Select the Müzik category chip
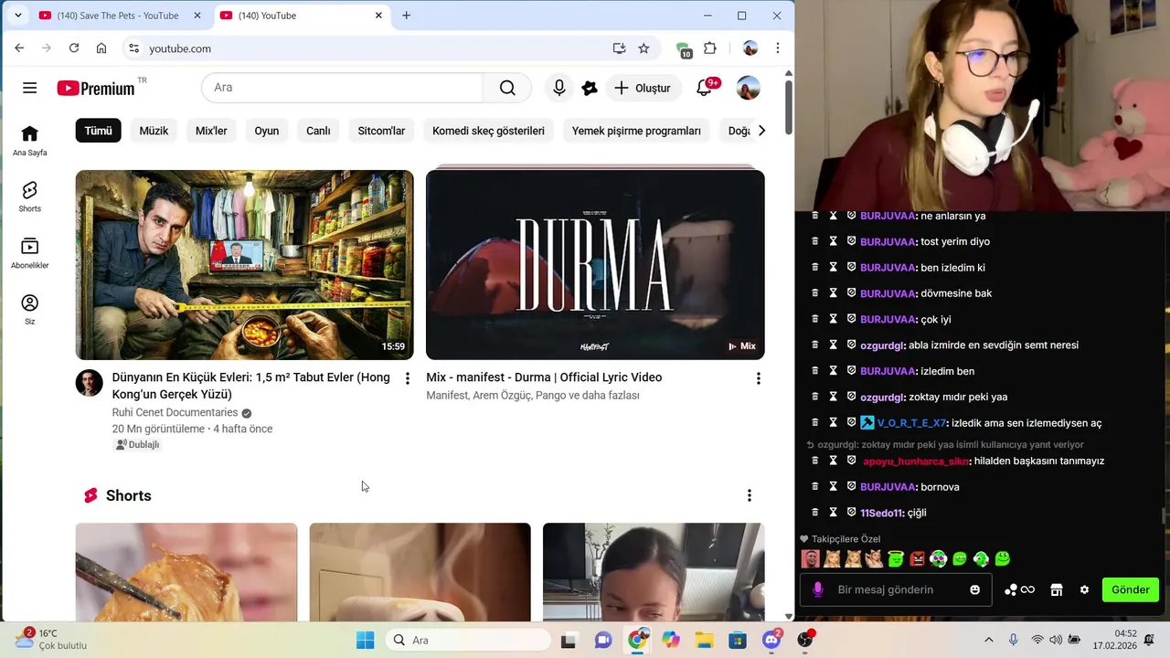Screen dimensions: 1170x658 click(154, 131)
